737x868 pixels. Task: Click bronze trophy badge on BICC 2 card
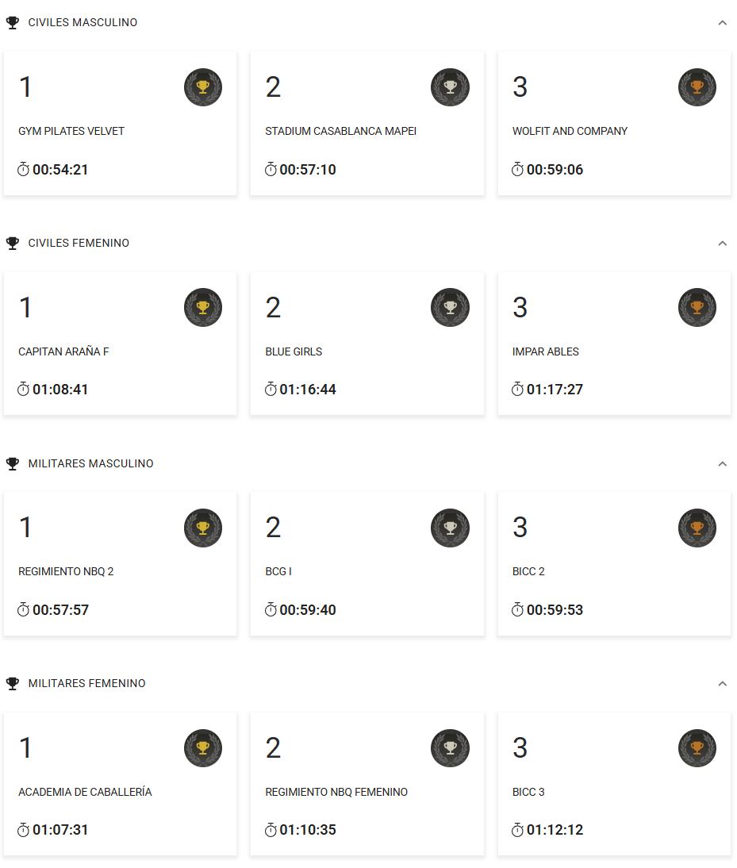pyautogui.click(x=697, y=528)
